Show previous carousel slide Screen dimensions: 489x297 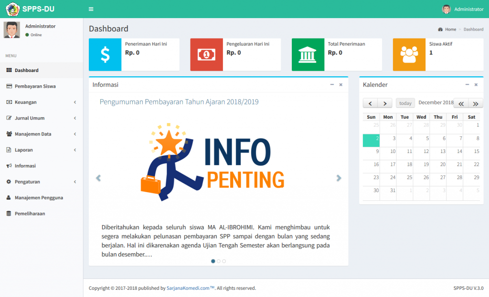[x=98, y=178]
